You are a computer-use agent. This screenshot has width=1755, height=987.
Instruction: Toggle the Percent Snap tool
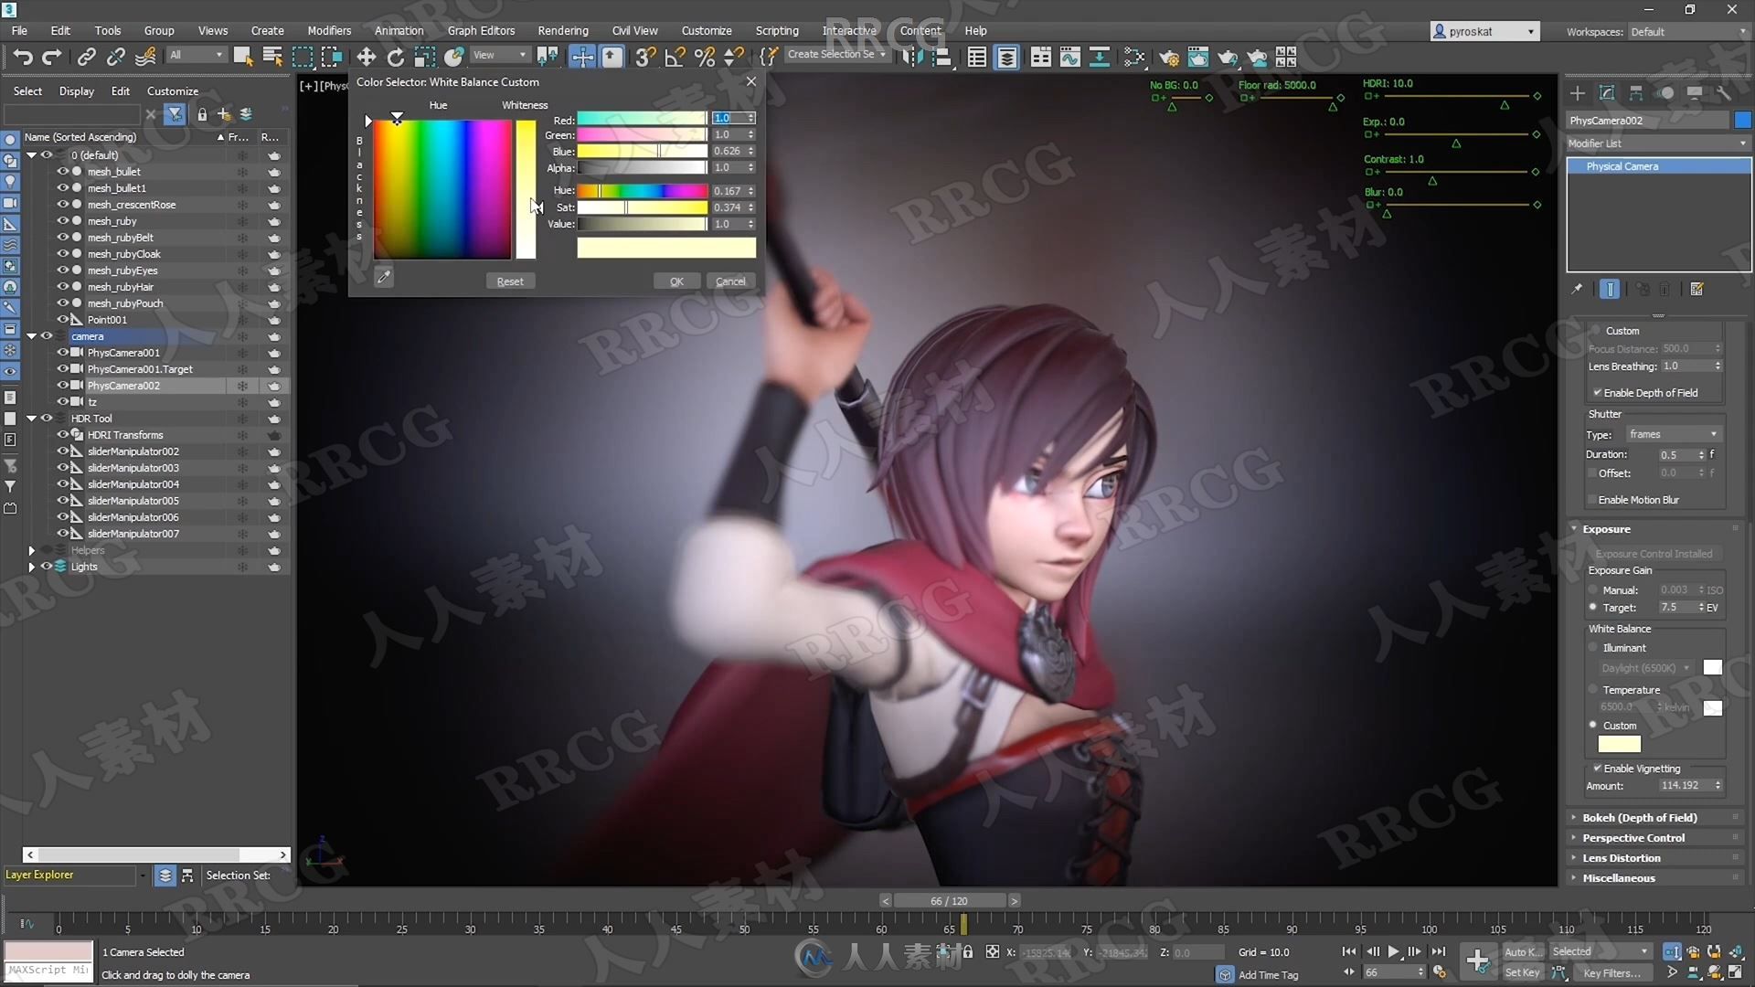coord(704,57)
